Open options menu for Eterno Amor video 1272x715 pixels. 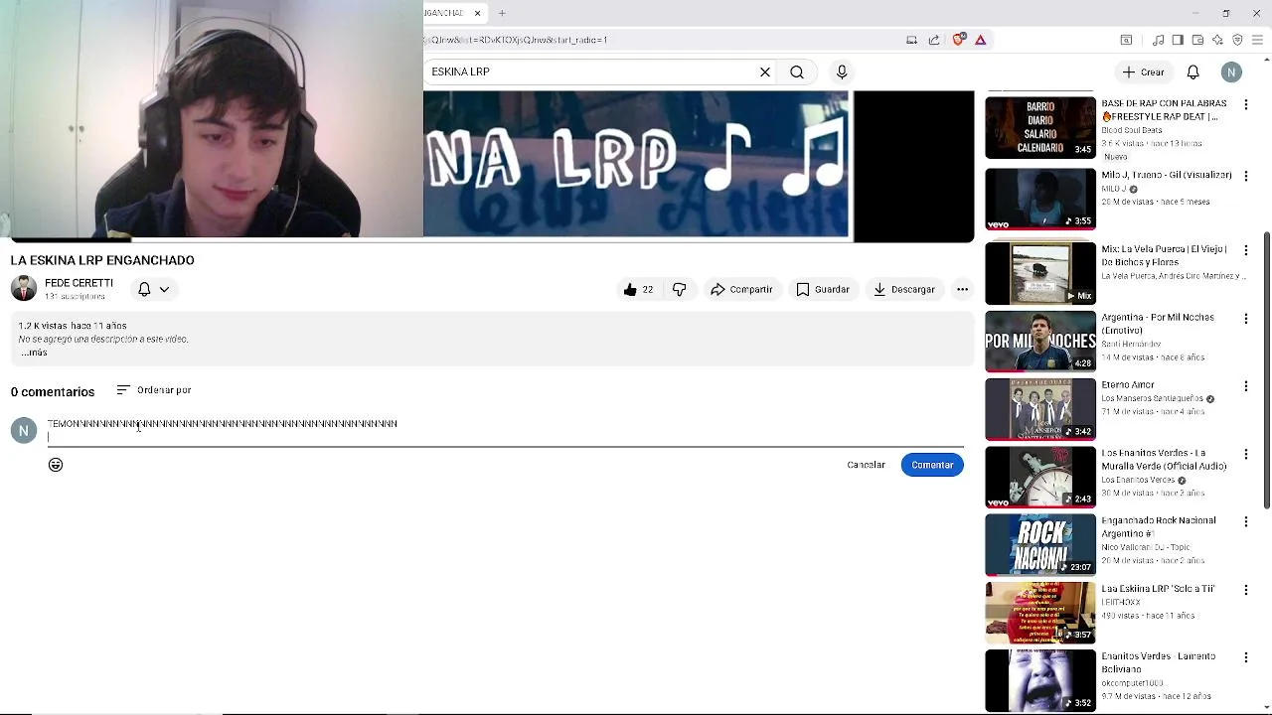1246,386
